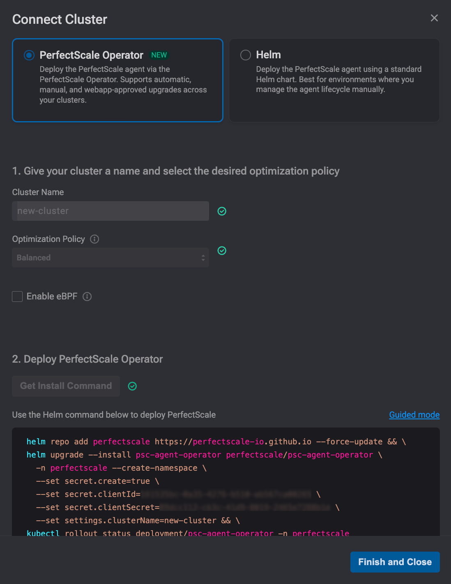Click the helm repo add command line
Viewport: 451px width, 584px height.
[216, 441]
